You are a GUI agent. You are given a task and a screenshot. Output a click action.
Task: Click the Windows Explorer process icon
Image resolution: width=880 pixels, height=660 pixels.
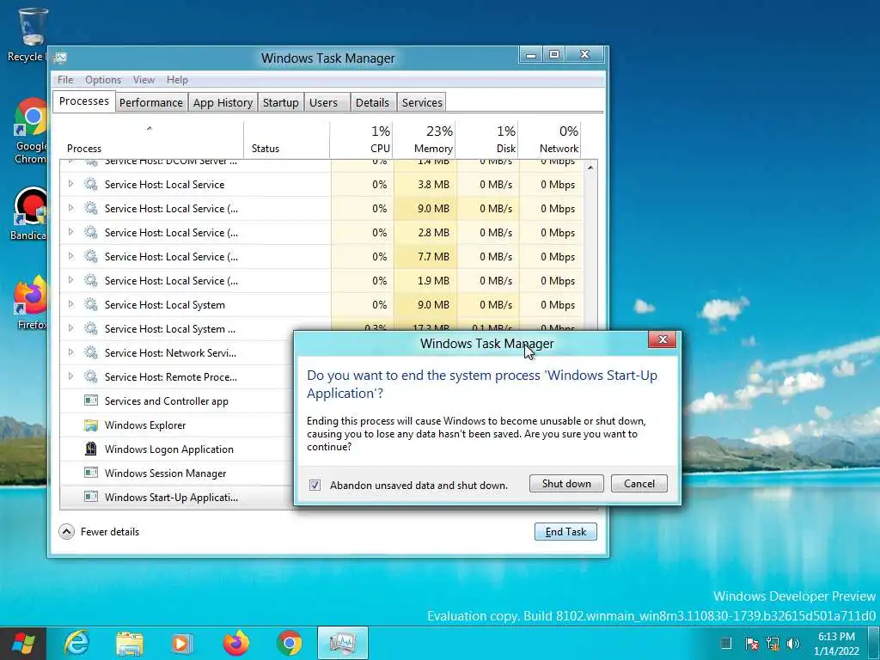(91, 425)
